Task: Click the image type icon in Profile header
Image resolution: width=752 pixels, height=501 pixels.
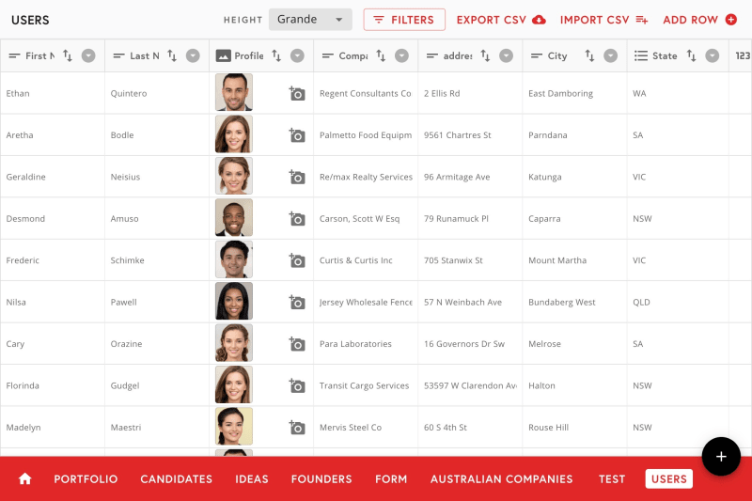Action: click(223, 55)
